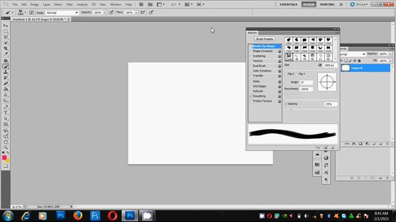Select the Quick Selection tool
396x222 pixels.
pos(6,43)
